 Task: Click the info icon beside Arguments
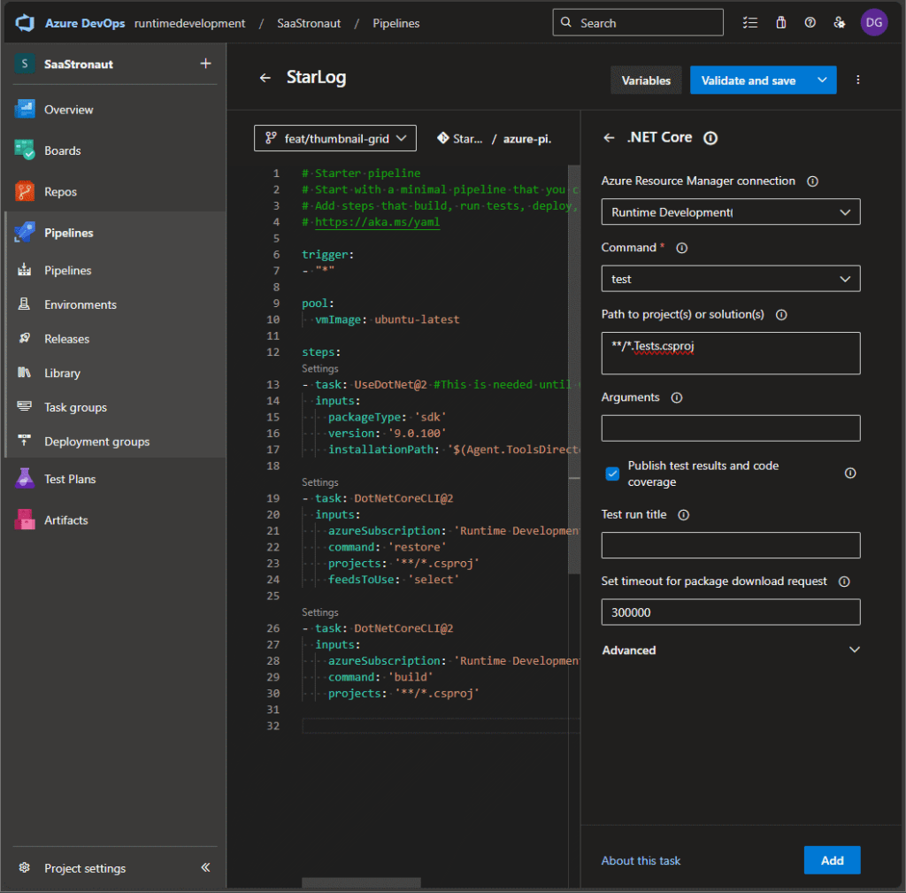pyautogui.click(x=677, y=398)
